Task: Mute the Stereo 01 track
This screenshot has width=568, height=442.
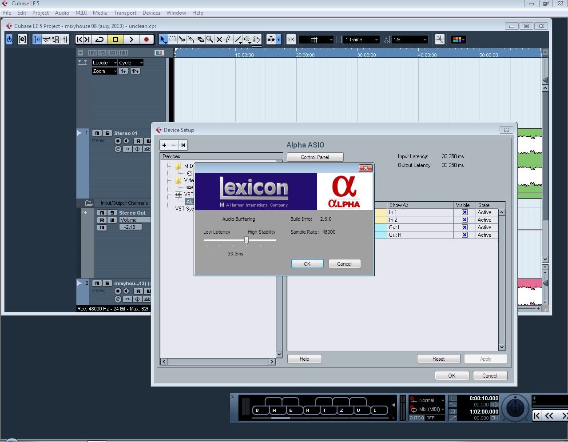Action: 97,133
